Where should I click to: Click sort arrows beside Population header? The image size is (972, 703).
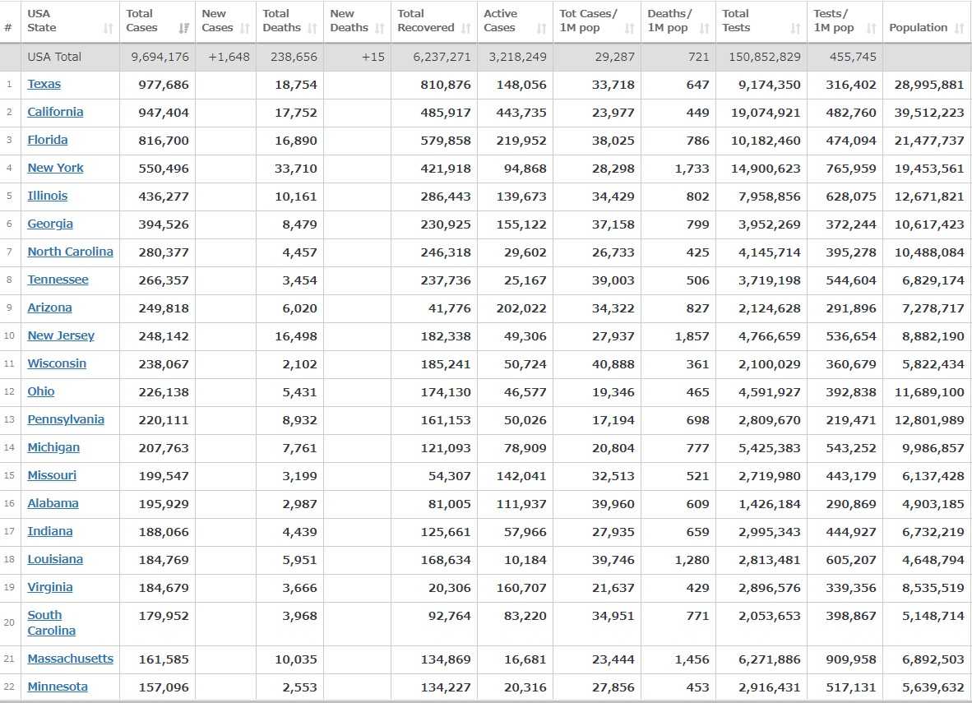[x=960, y=28]
